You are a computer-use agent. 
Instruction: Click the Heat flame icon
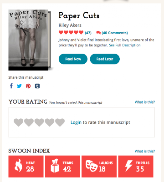pyautogui.click(x=18, y=166)
